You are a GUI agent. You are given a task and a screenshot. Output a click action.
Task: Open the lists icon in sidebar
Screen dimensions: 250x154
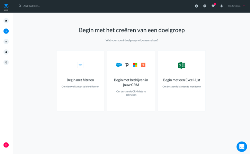click(x=6, y=42)
